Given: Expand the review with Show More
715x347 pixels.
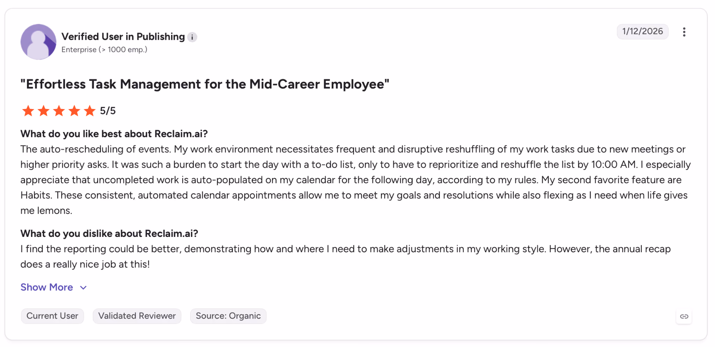Looking at the screenshot, I should [x=47, y=287].
